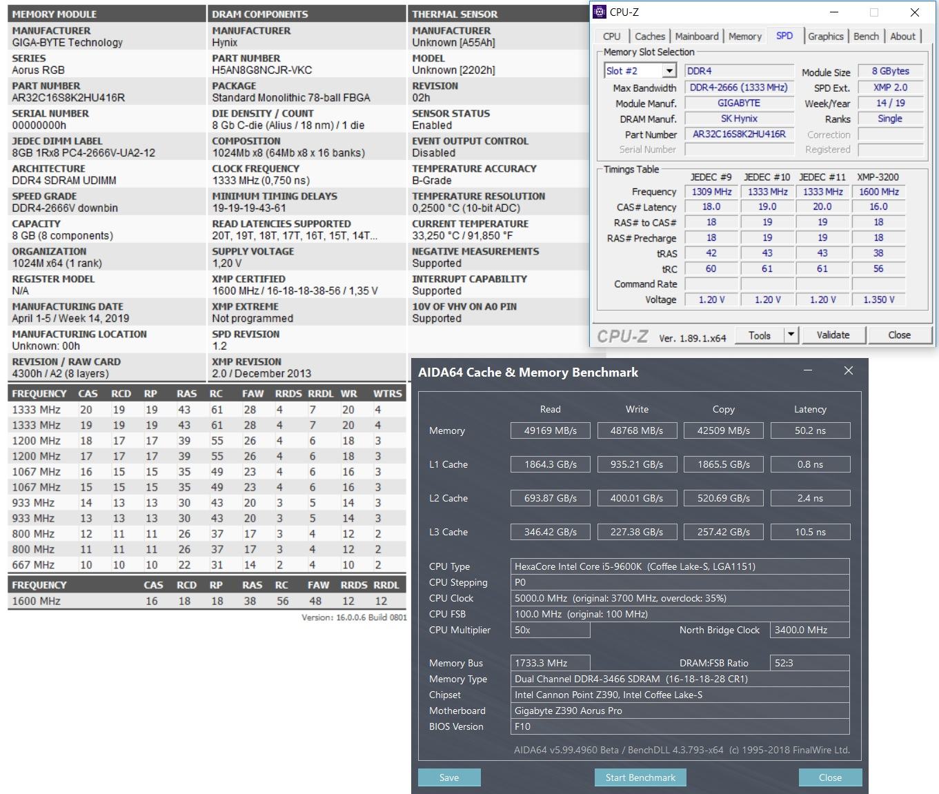939x794 pixels.
Task: Click the L2 Cache Write value 400.01 GB/s
Action: 637,498
